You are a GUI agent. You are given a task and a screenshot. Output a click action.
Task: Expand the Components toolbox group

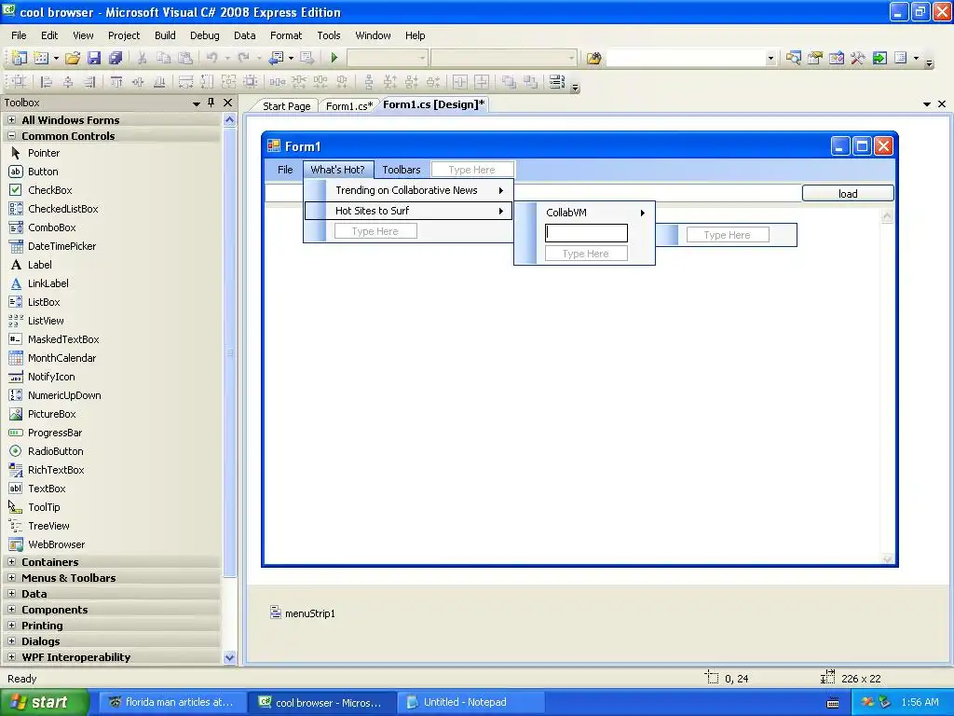[11, 610]
